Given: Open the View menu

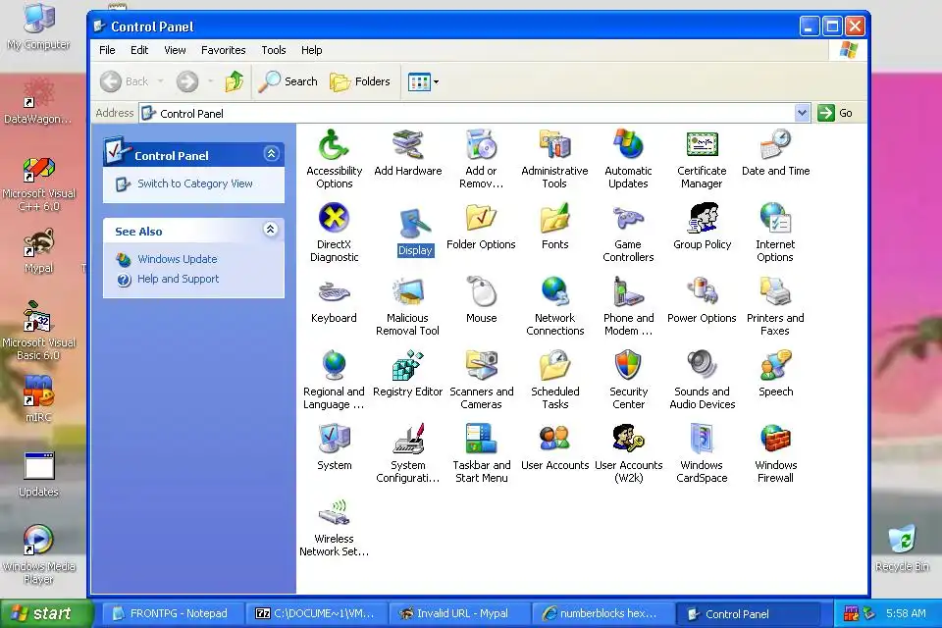Looking at the screenshot, I should click(x=175, y=50).
